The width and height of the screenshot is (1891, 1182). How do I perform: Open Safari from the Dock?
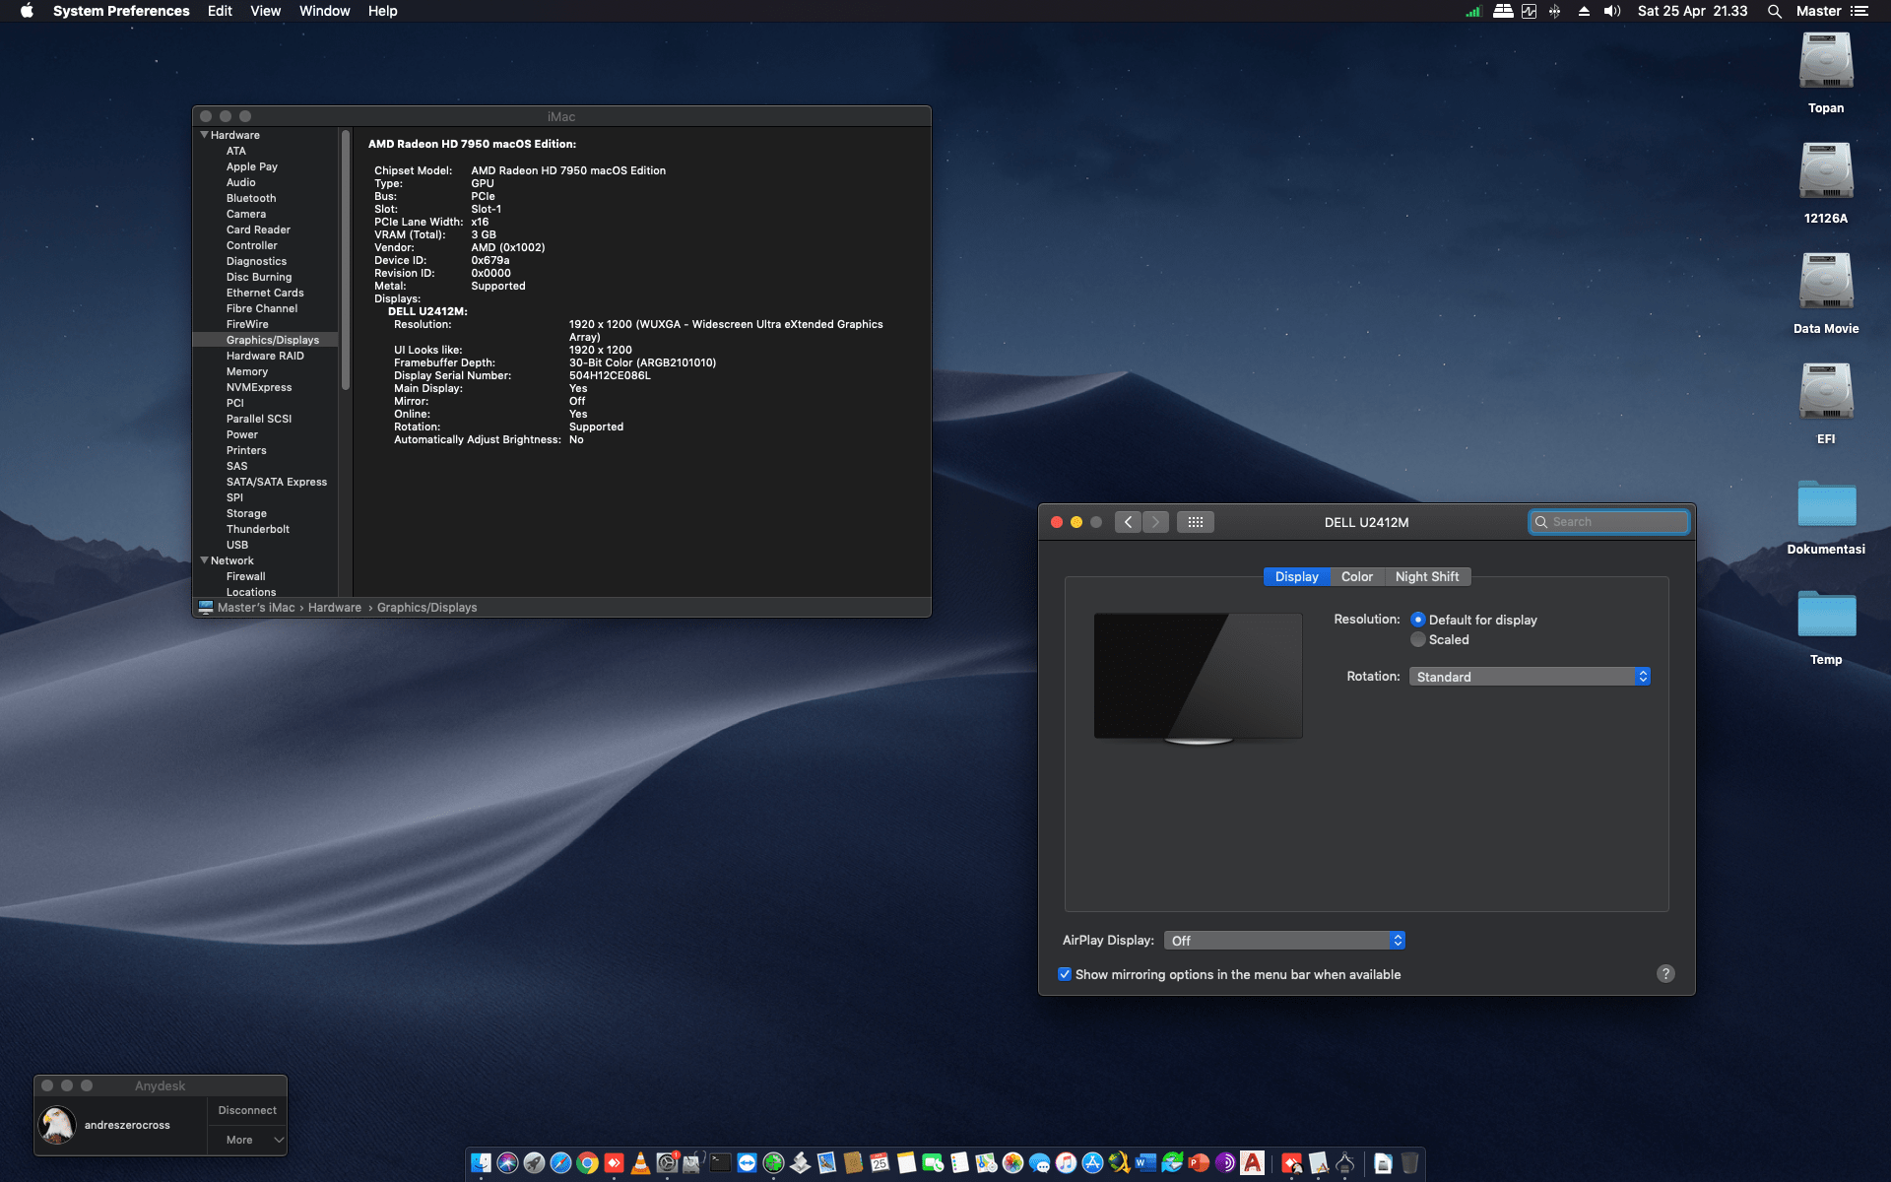[560, 1163]
